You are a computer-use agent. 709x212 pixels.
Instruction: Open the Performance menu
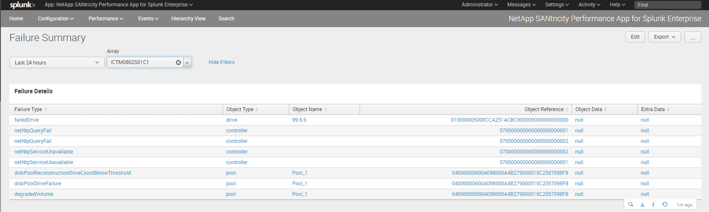click(106, 19)
